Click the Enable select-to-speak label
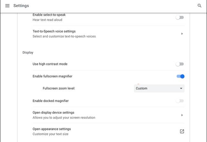The height and width of the screenshot is (142, 207). 49,15
